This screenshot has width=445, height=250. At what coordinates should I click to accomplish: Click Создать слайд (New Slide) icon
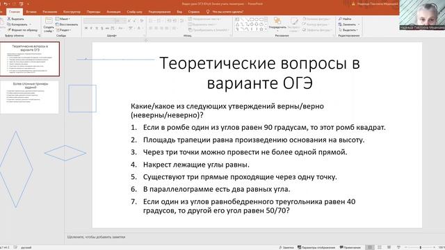49,20
